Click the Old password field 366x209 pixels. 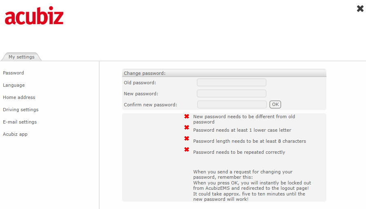232,83
